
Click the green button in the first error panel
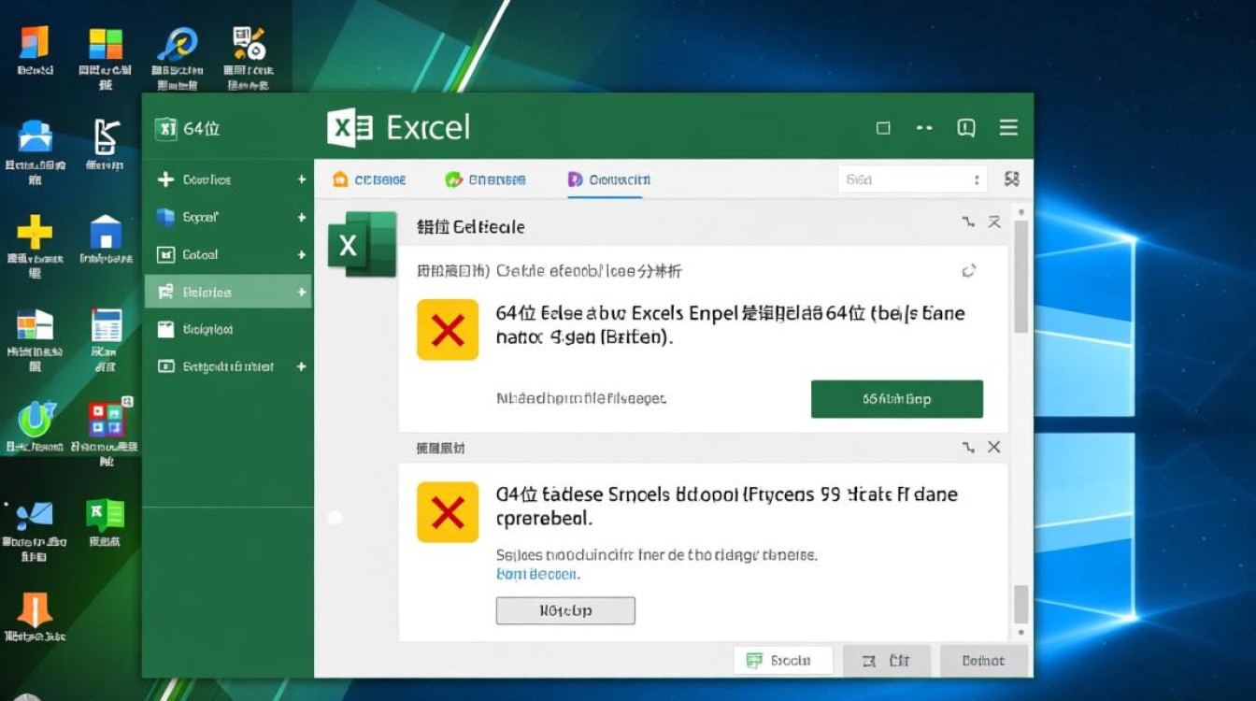(897, 399)
